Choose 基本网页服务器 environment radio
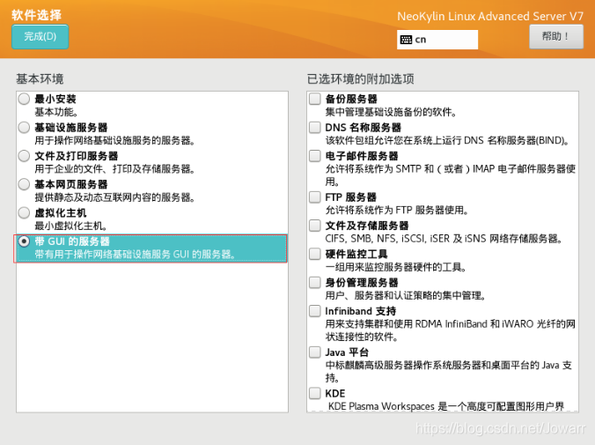 24,184
